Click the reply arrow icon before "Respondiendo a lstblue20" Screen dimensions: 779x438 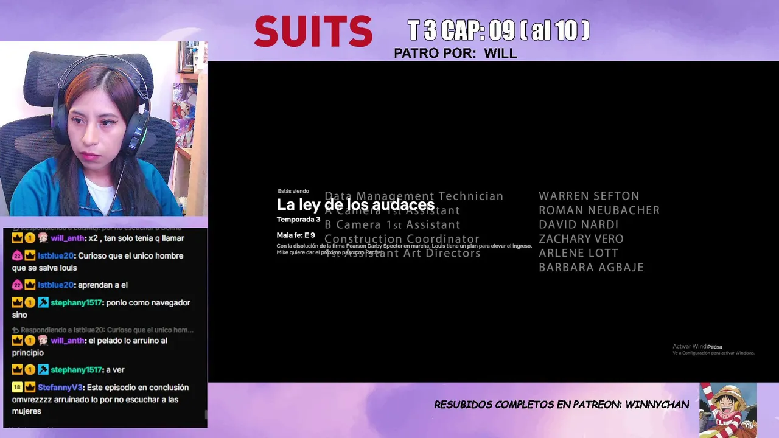click(16, 330)
